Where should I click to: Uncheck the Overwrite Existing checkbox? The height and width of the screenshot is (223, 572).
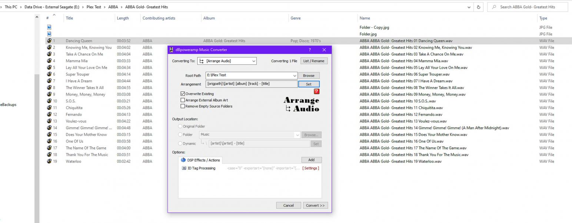pyautogui.click(x=183, y=94)
